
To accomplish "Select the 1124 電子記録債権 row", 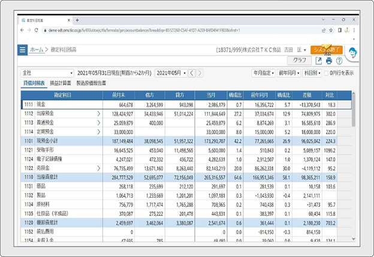I will pos(186,159).
